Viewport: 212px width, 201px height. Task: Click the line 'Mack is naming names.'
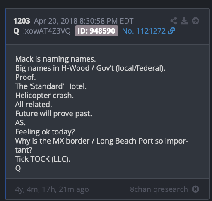[55, 59]
